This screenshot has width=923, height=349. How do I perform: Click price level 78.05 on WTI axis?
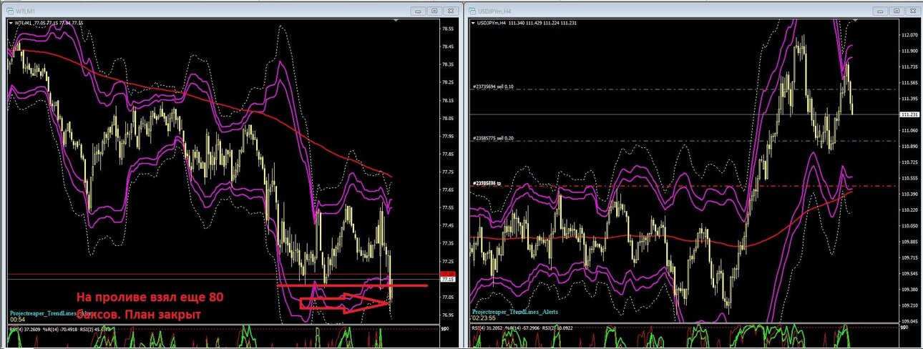pos(449,118)
